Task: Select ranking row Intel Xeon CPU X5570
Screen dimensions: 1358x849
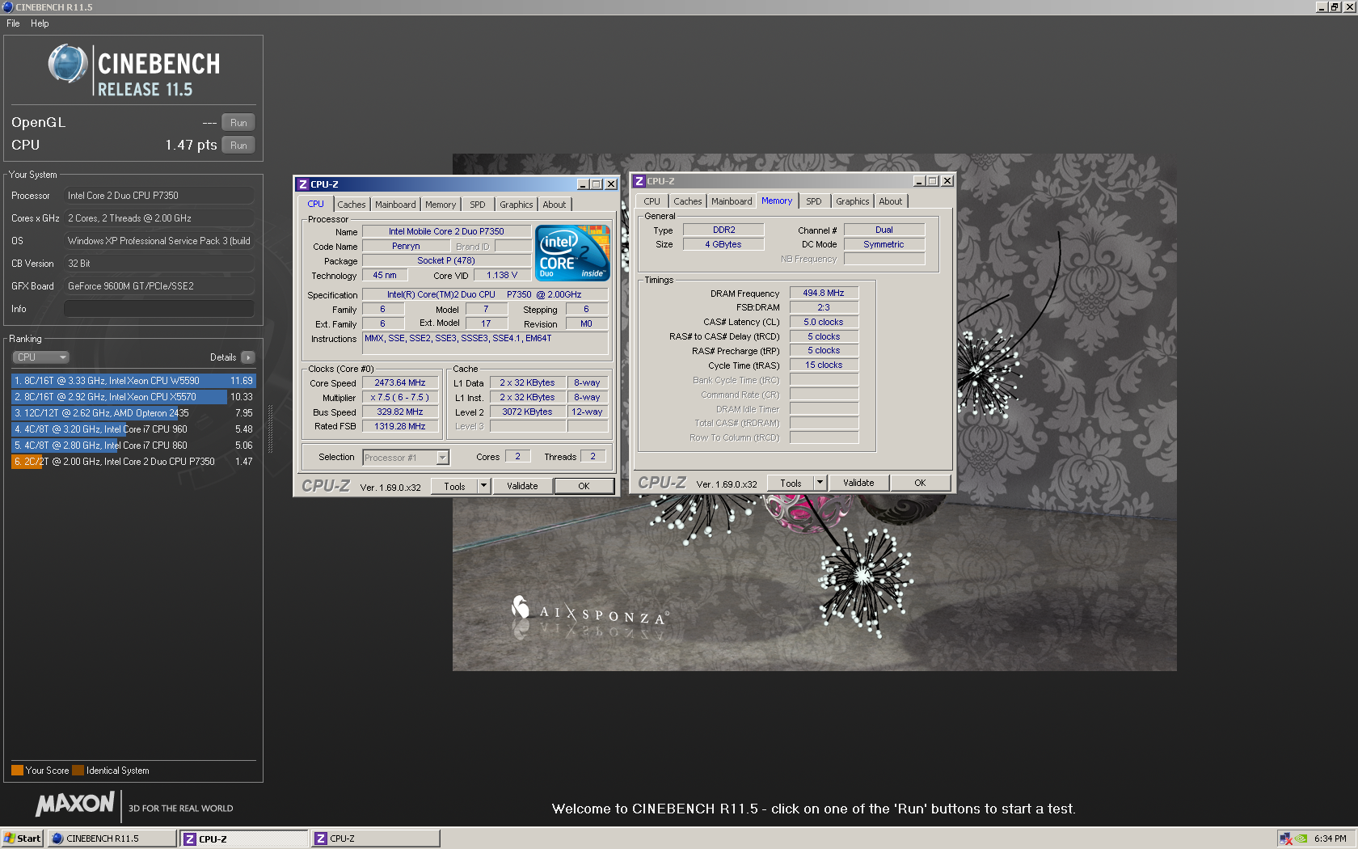Action: 133,397
